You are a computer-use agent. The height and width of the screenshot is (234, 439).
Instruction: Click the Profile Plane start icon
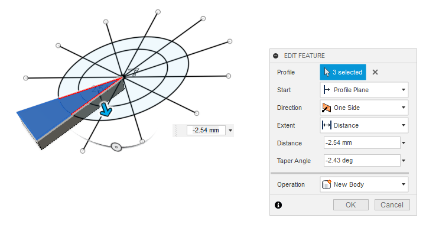tap(327, 90)
